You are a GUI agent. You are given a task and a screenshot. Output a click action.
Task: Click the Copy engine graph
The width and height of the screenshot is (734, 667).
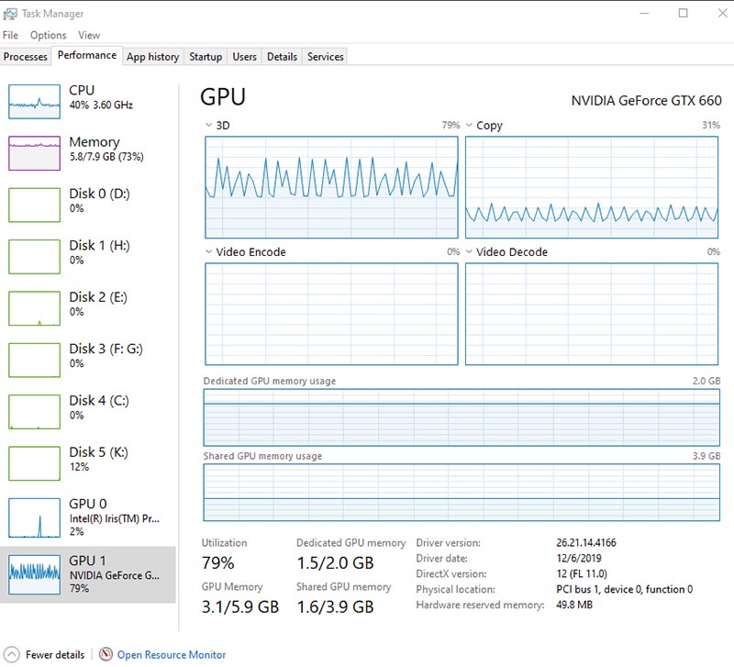(592, 187)
